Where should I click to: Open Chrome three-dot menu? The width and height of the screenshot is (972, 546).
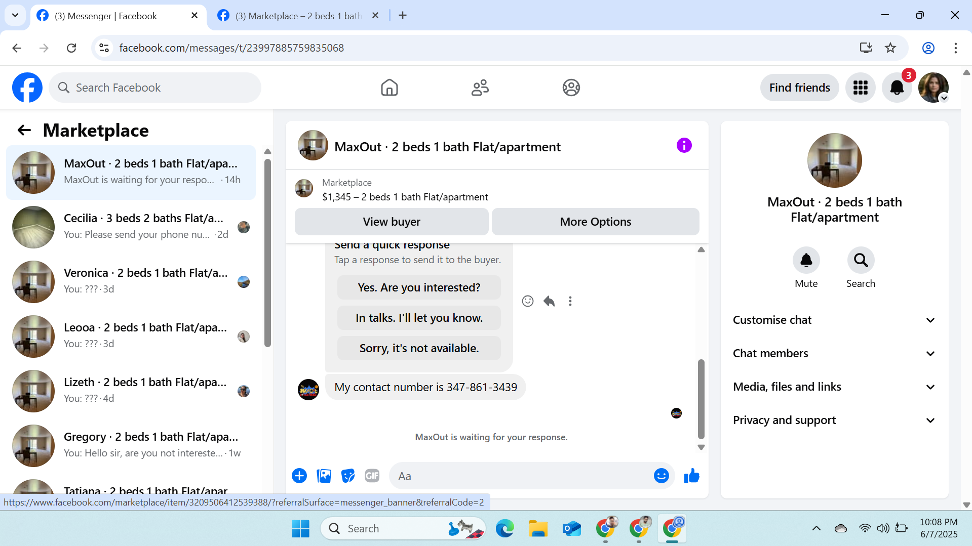pyautogui.click(x=955, y=48)
